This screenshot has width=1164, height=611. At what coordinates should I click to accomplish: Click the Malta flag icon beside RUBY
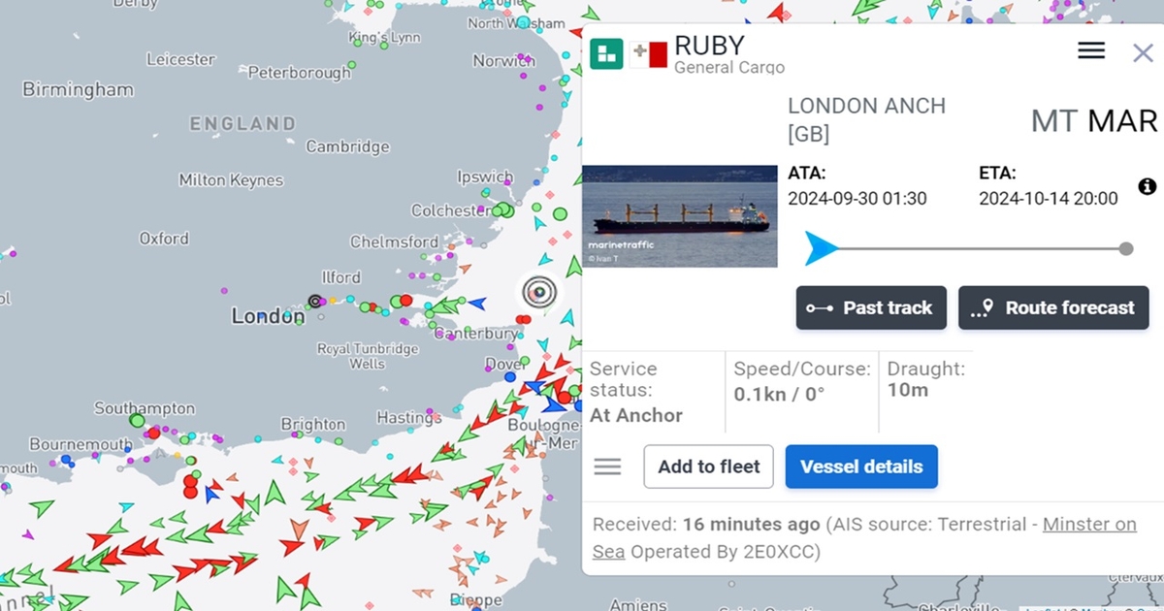648,55
